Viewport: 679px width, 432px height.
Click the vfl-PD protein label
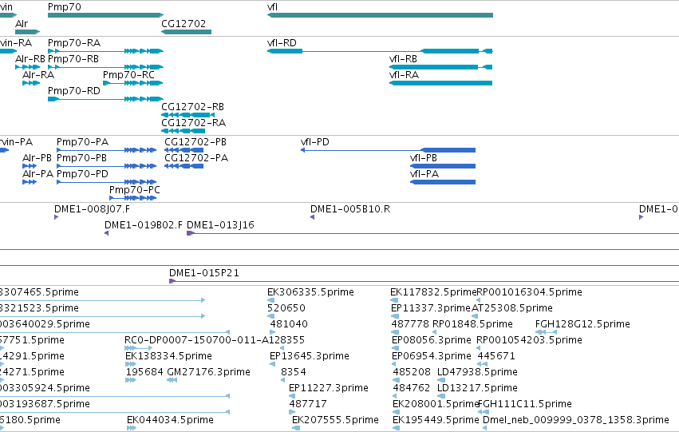coord(315,142)
